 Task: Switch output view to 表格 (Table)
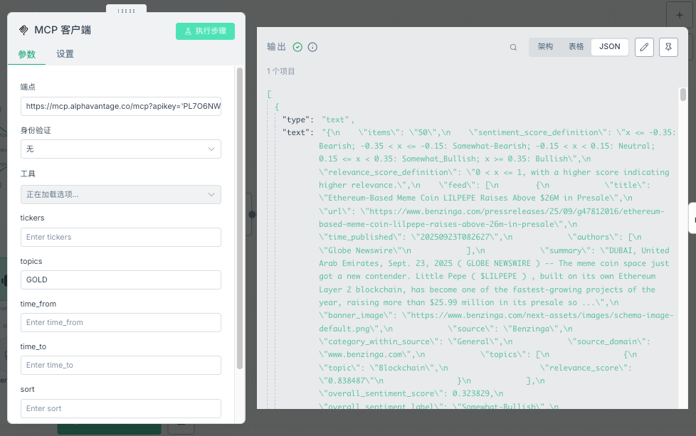tap(576, 47)
